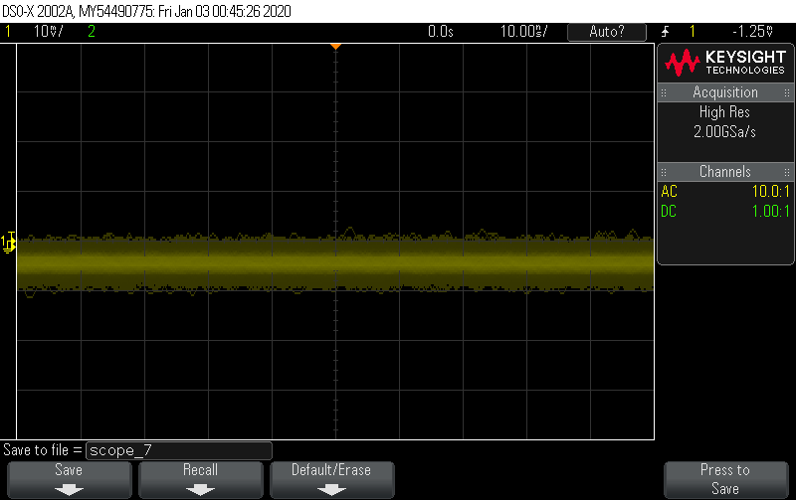The height and width of the screenshot is (500, 796).
Task: Click the 10.00ns/ timebase value
Action: (523, 32)
